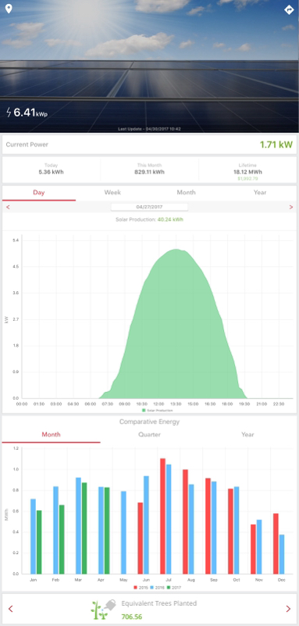Show previous environmental benefit with left chevron
This screenshot has height=626, width=299.
(11, 609)
